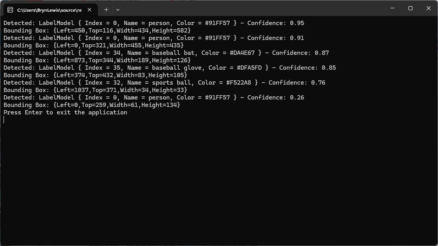Click the "Press Enter to exit the application" line
438x246 pixels.
click(x=65, y=112)
